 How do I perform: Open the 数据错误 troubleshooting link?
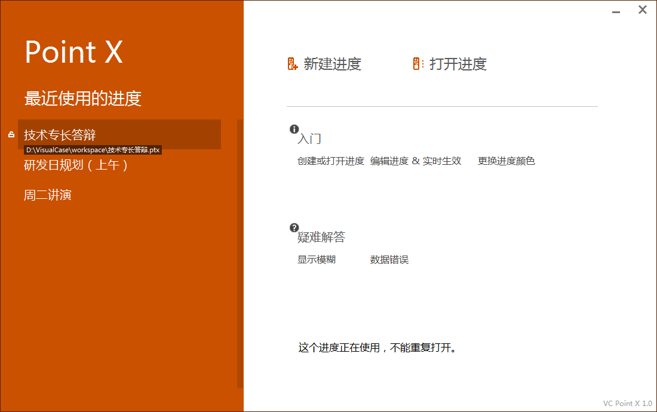click(389, 260)
